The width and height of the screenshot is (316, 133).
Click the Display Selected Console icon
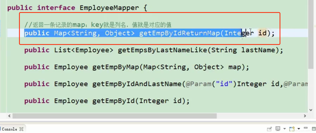click(x=278, y=129)
